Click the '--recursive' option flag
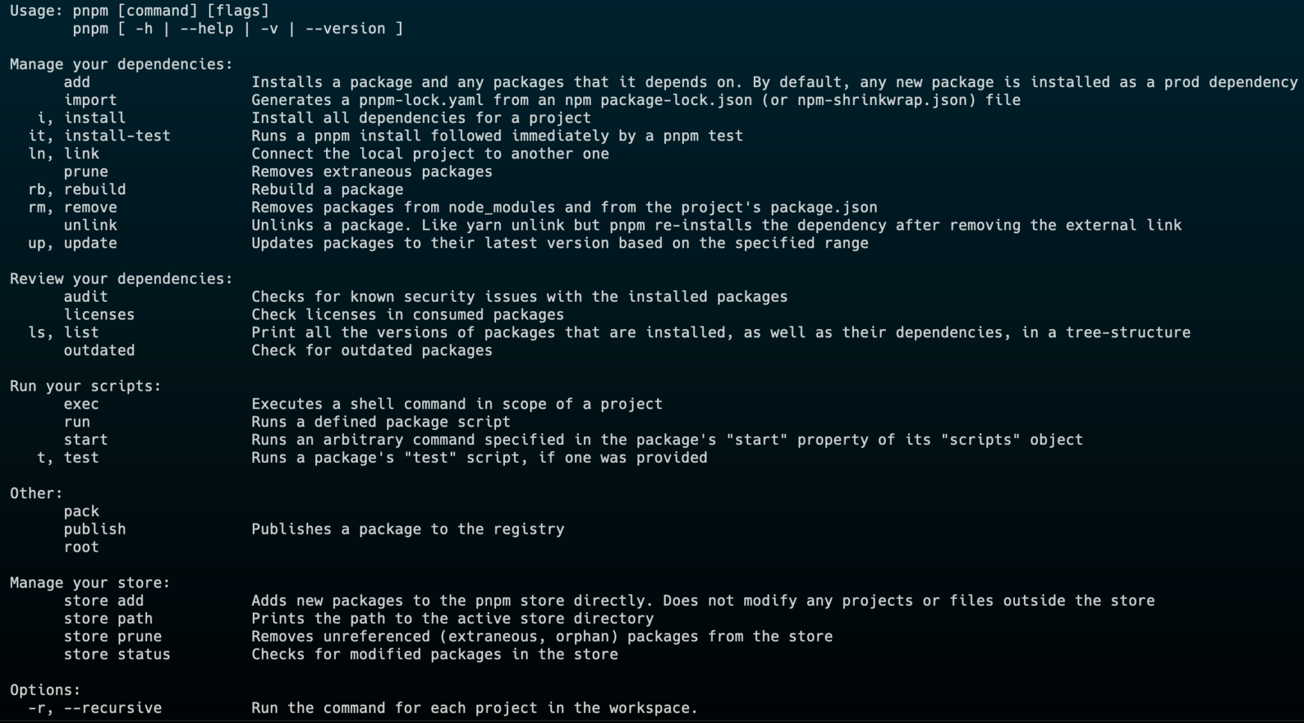The image size is (1304, 723). click(x=113, y=708)
